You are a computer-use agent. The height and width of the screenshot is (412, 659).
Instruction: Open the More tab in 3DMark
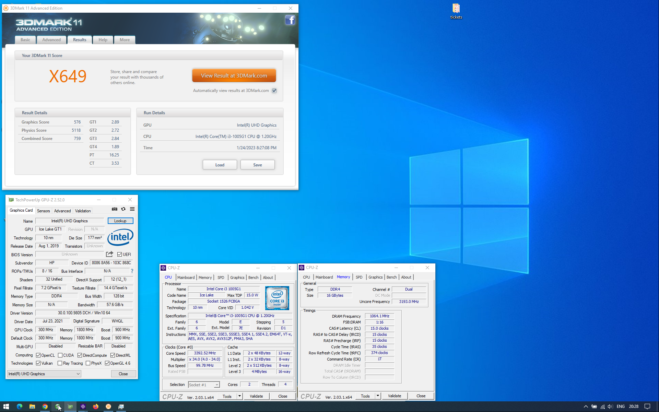pyautogui.click(x=125, y=40)
